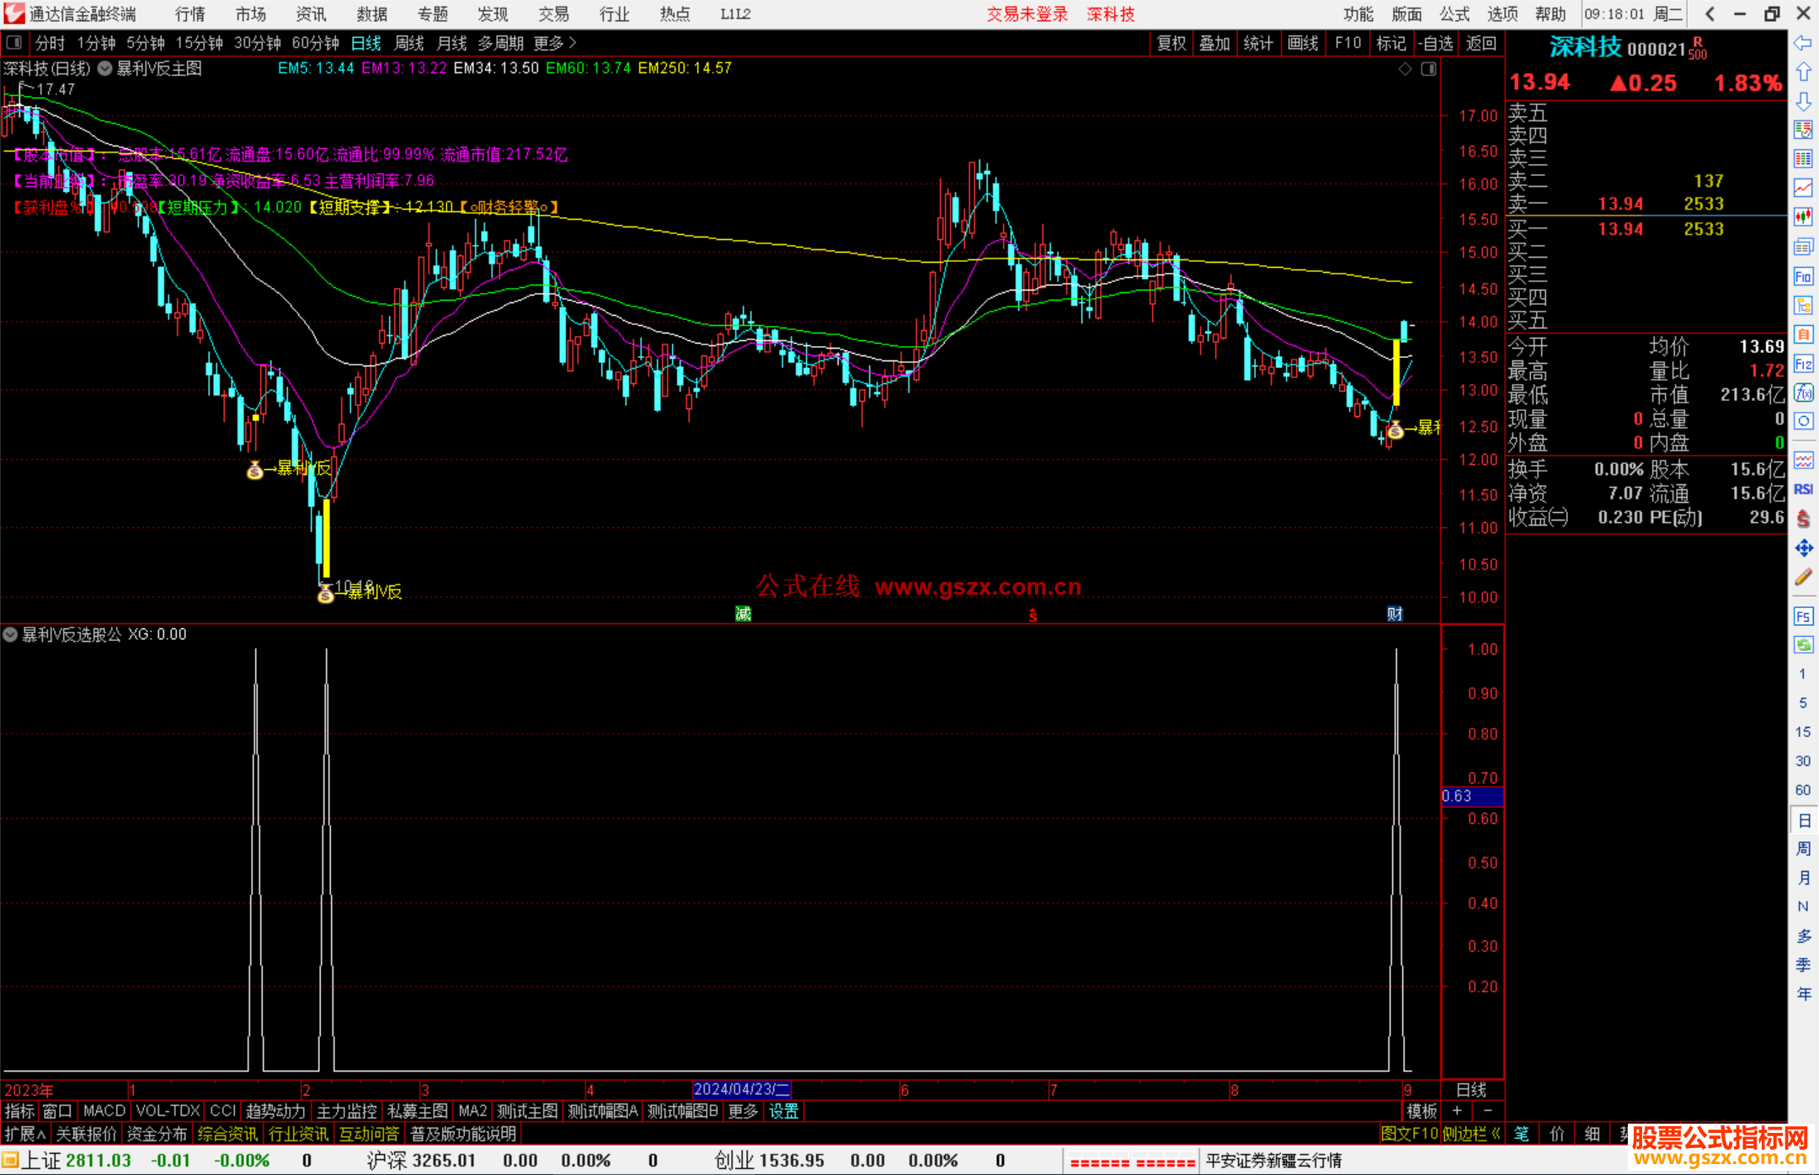Collapse the 侧边栏 sidebar chevron

pyautogui.click(x=1495, y=1134)
